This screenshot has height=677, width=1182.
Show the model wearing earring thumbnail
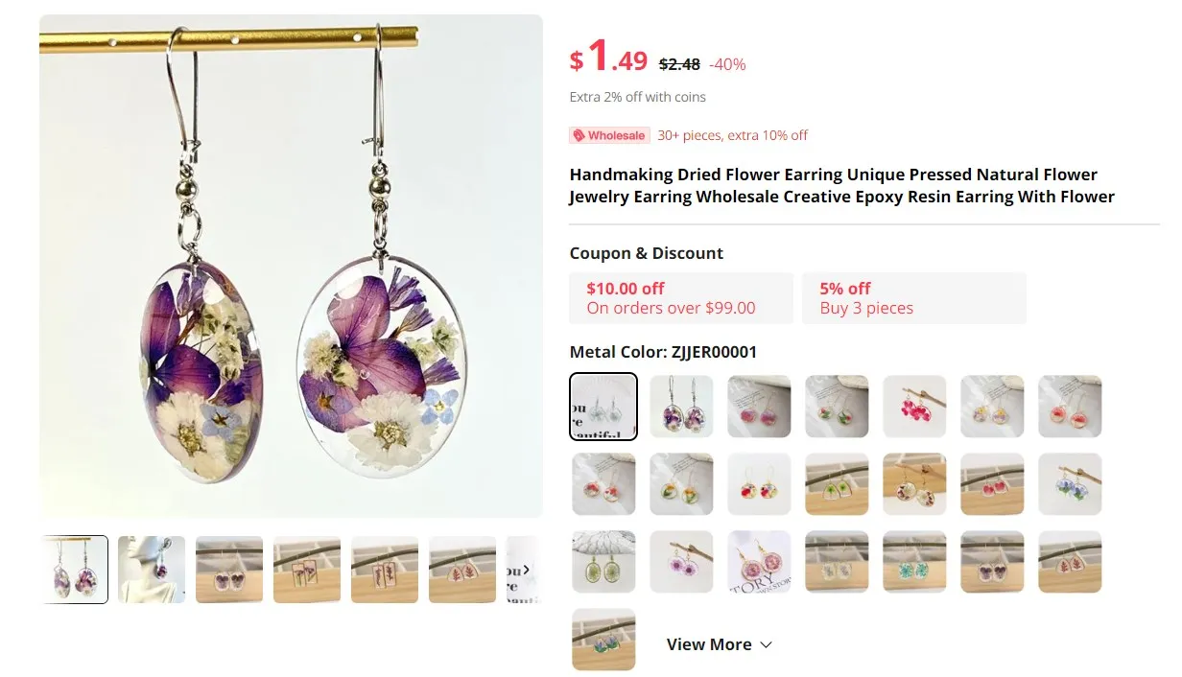tap(152, 570)
